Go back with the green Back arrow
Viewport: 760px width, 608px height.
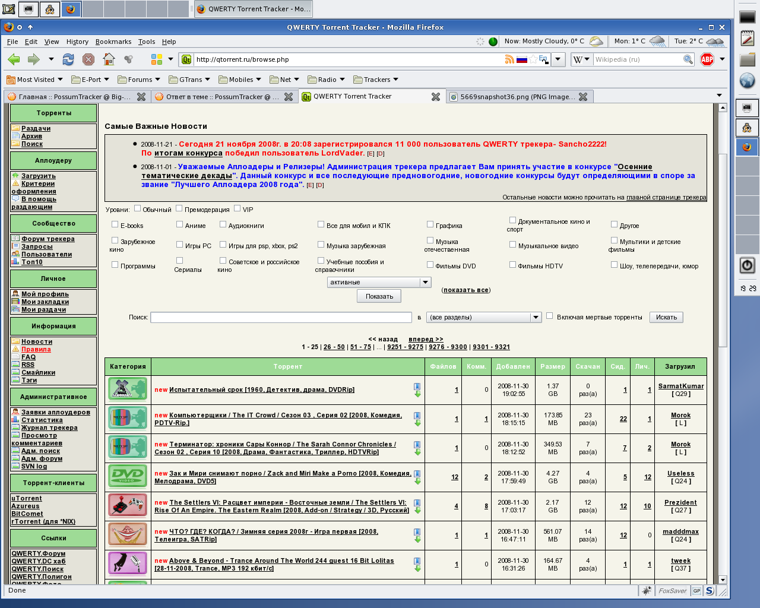14,59
